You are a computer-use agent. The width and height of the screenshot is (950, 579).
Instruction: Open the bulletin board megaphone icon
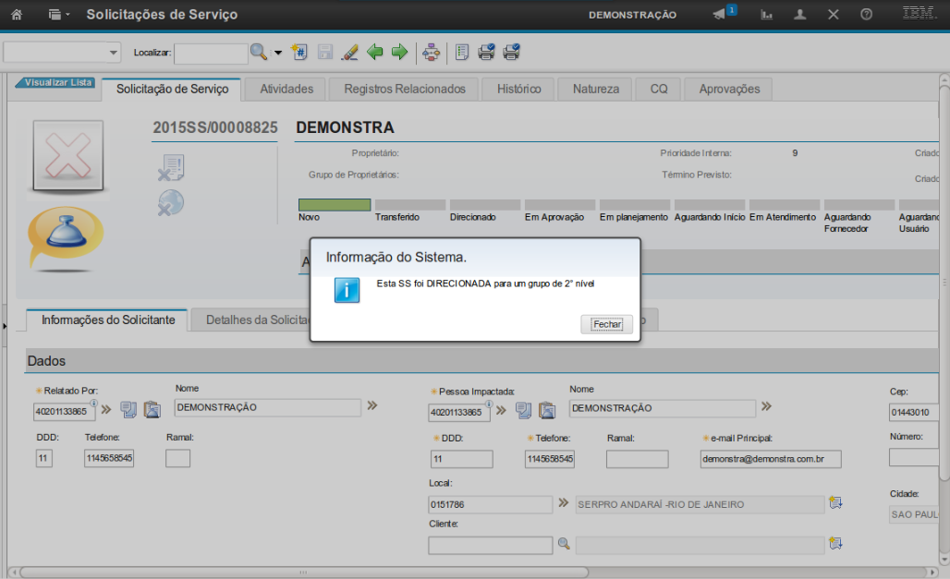[722, 15]
